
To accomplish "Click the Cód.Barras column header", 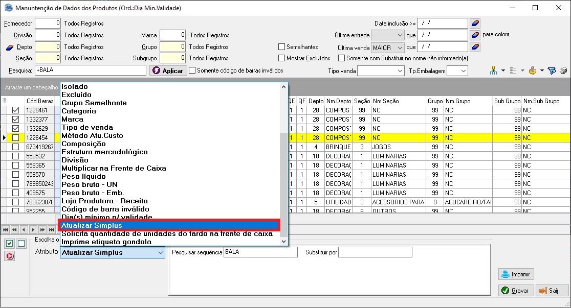I will click(40, 101).
